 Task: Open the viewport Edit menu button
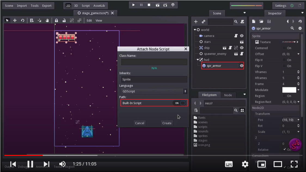click(x=89, y=20)
